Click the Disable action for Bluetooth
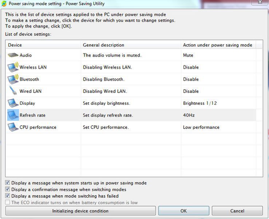The image size is (269, 219). coord(191,79)
